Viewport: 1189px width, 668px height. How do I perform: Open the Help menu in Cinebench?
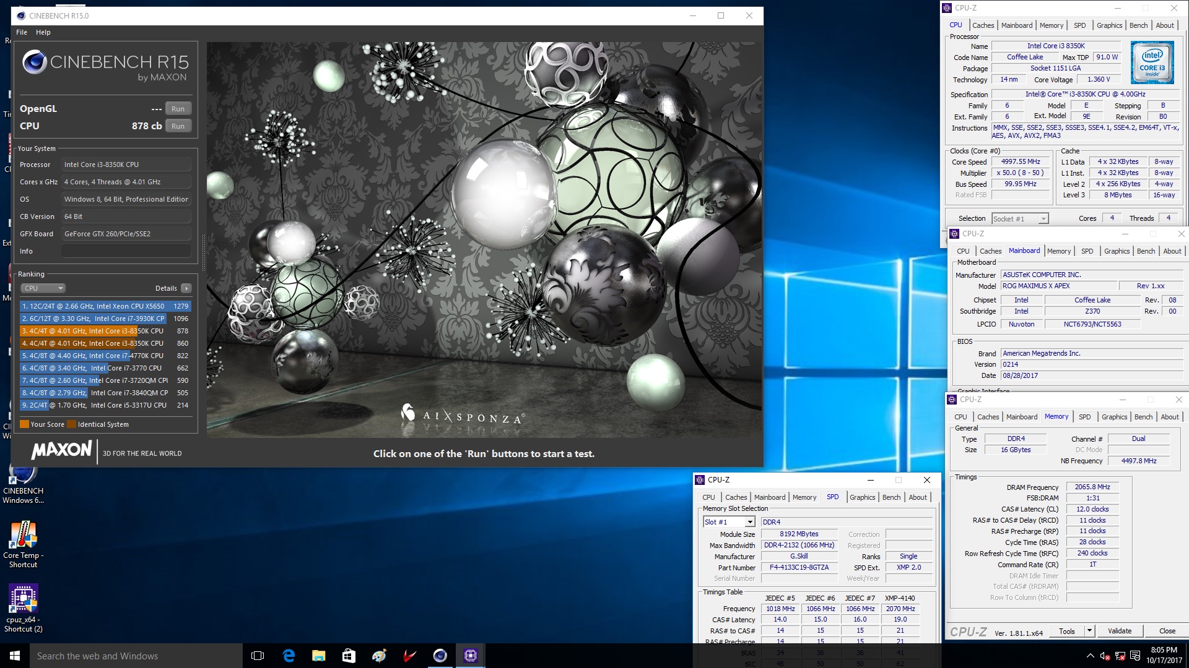(x=43, y=32)
